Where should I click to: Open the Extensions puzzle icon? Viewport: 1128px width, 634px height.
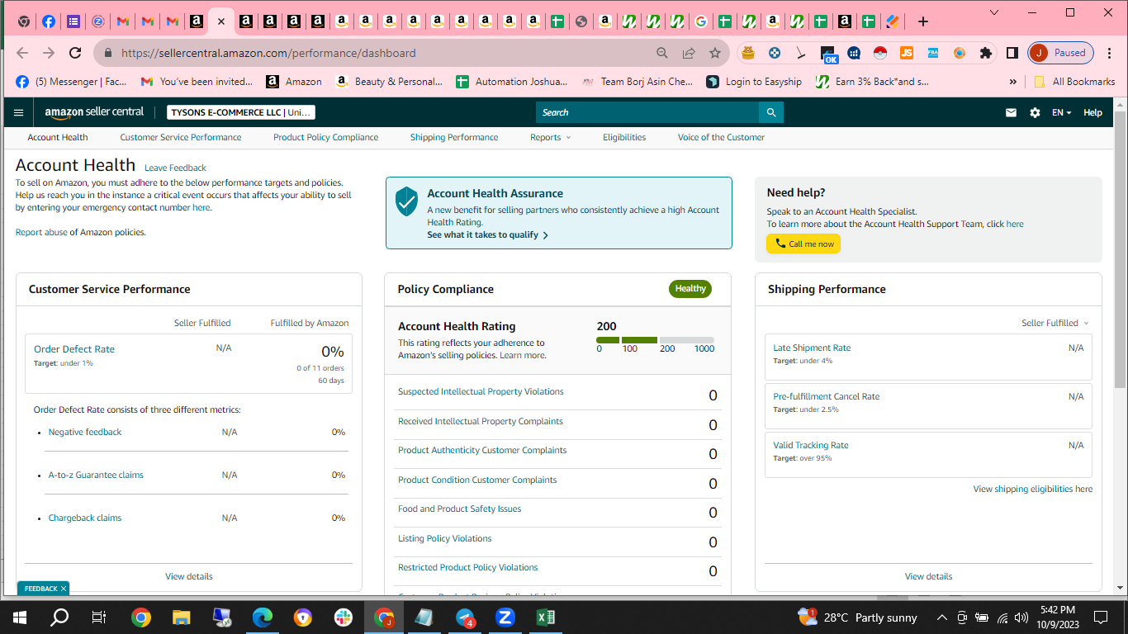985,53
